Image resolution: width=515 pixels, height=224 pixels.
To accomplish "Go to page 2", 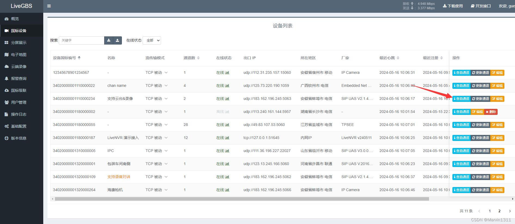I will [499, 211].
